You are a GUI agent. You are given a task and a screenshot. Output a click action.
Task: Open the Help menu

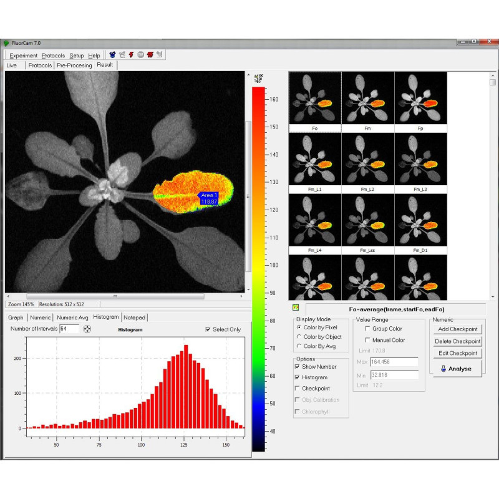(x=94, y=56)
